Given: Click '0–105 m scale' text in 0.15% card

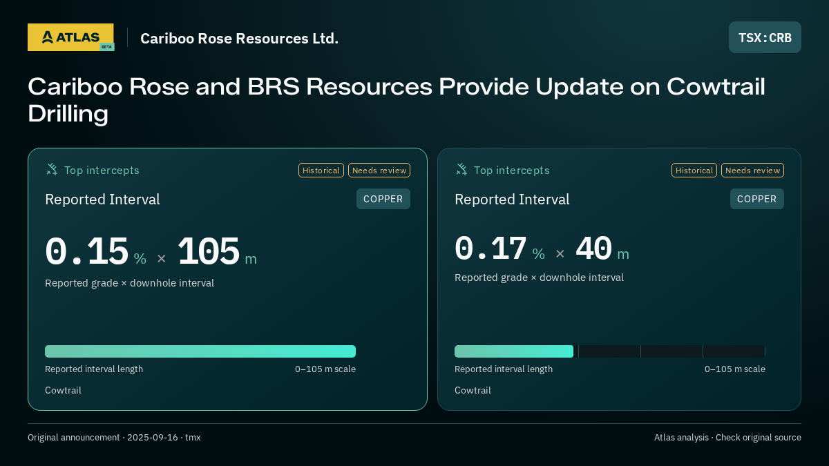Looking at the screenshot, I should (x=325, y=369).
